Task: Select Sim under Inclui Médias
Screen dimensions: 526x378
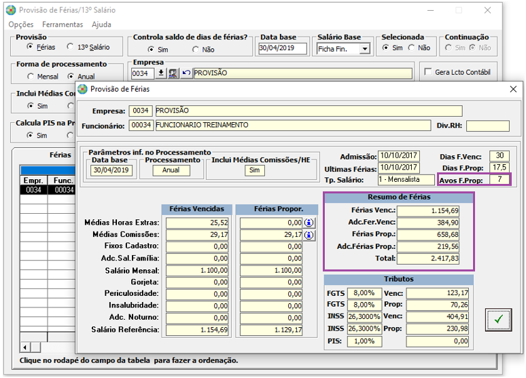Action: tap(31, 106)
